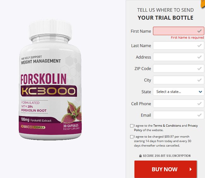The image size is (205, 178).
Task: Click the Forskolin KC3000 bottle image
Action: click(50, 80)
